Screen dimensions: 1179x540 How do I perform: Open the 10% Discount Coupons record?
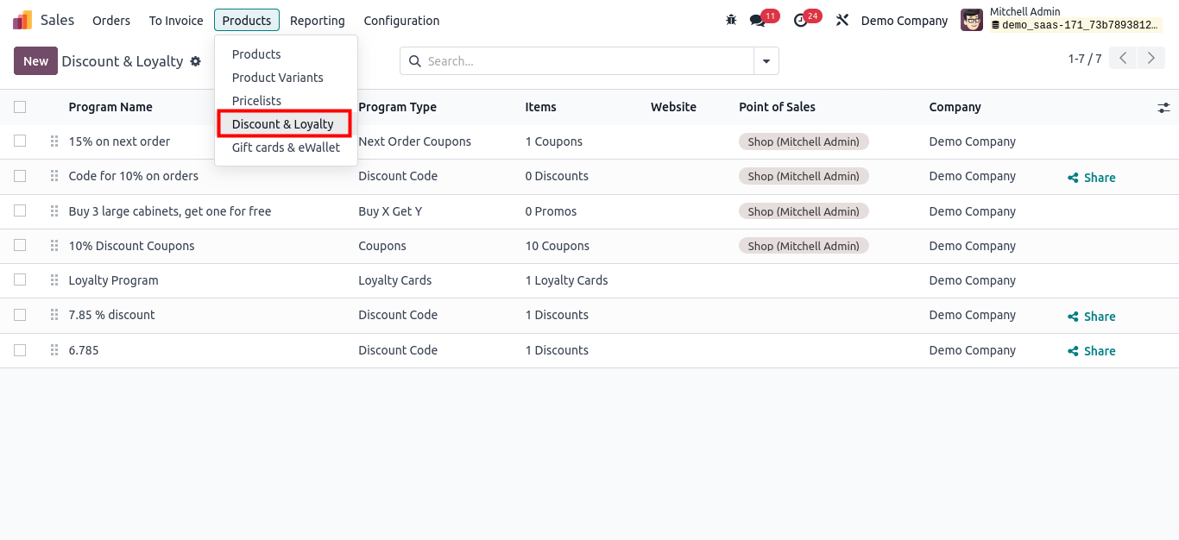(132, 246)
